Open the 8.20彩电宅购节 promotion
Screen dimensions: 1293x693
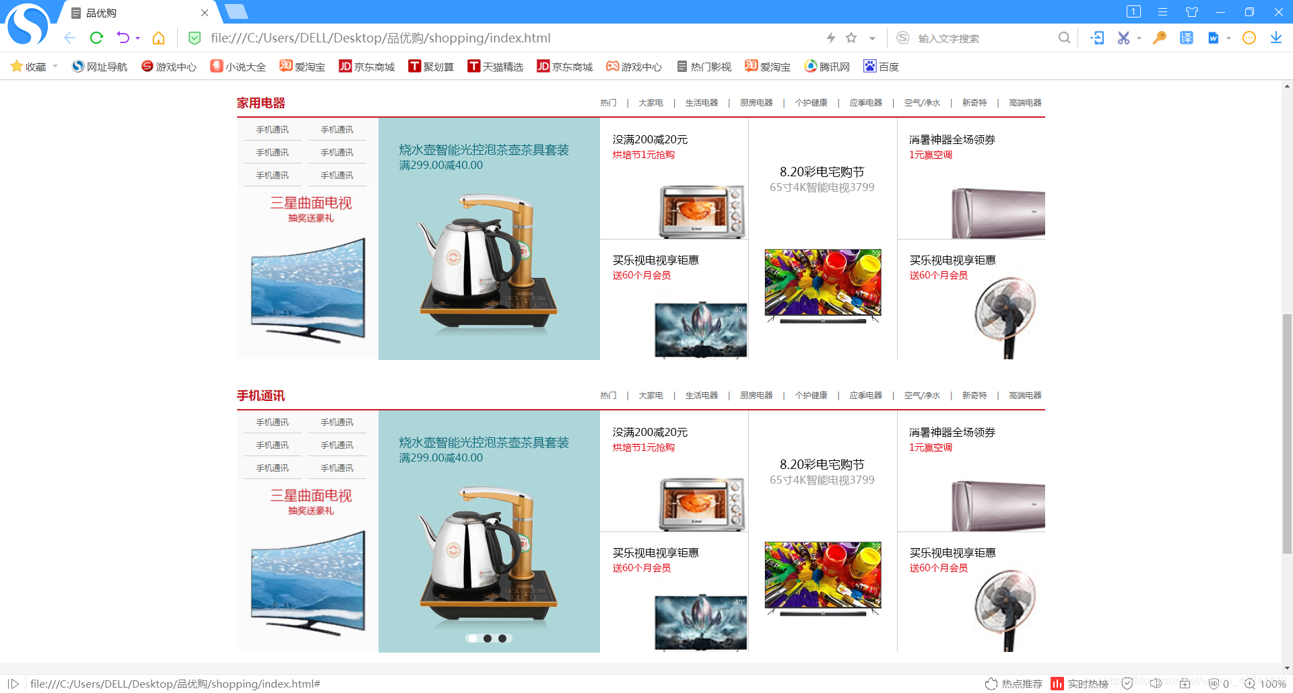(822, 172)
